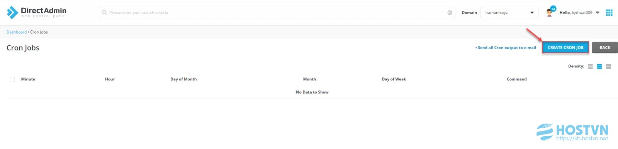Open the apps grid menu icon
The image size is (618, 149).
tap(609, 13)
